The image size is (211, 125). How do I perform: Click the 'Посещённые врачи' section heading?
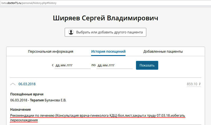[27, 94]
